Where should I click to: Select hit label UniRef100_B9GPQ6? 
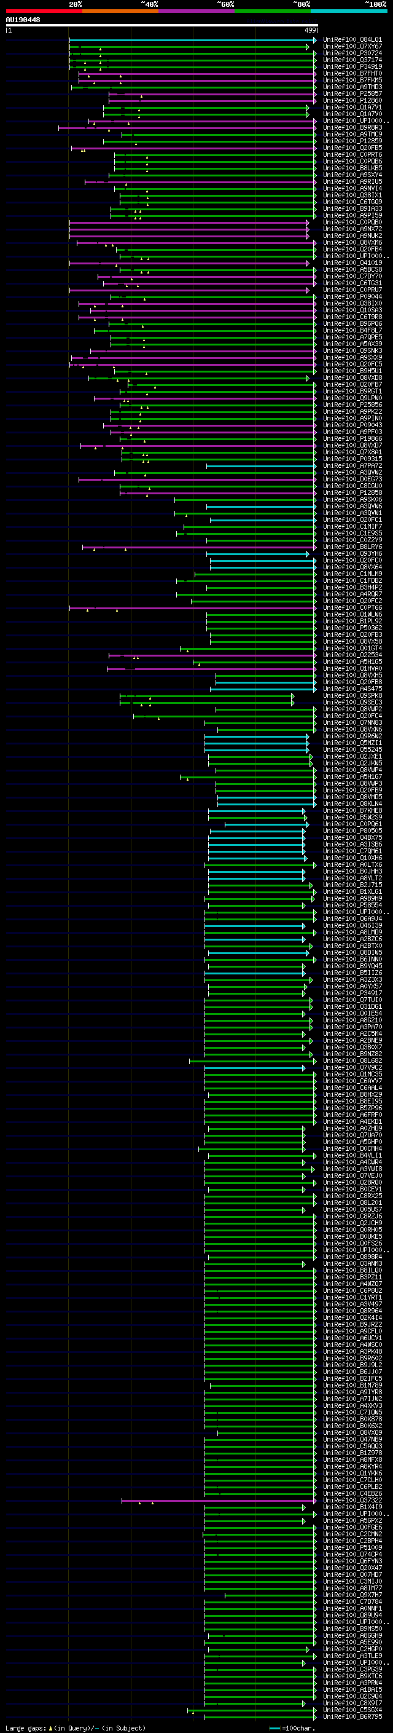[352, 323]
